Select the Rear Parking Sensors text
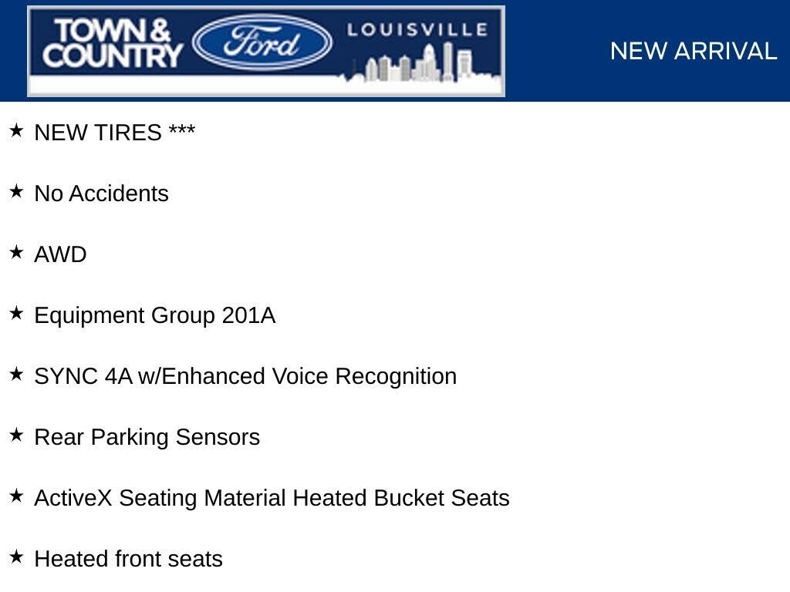Viewport: 790px width, 592px height. click(x=147, y=438)
